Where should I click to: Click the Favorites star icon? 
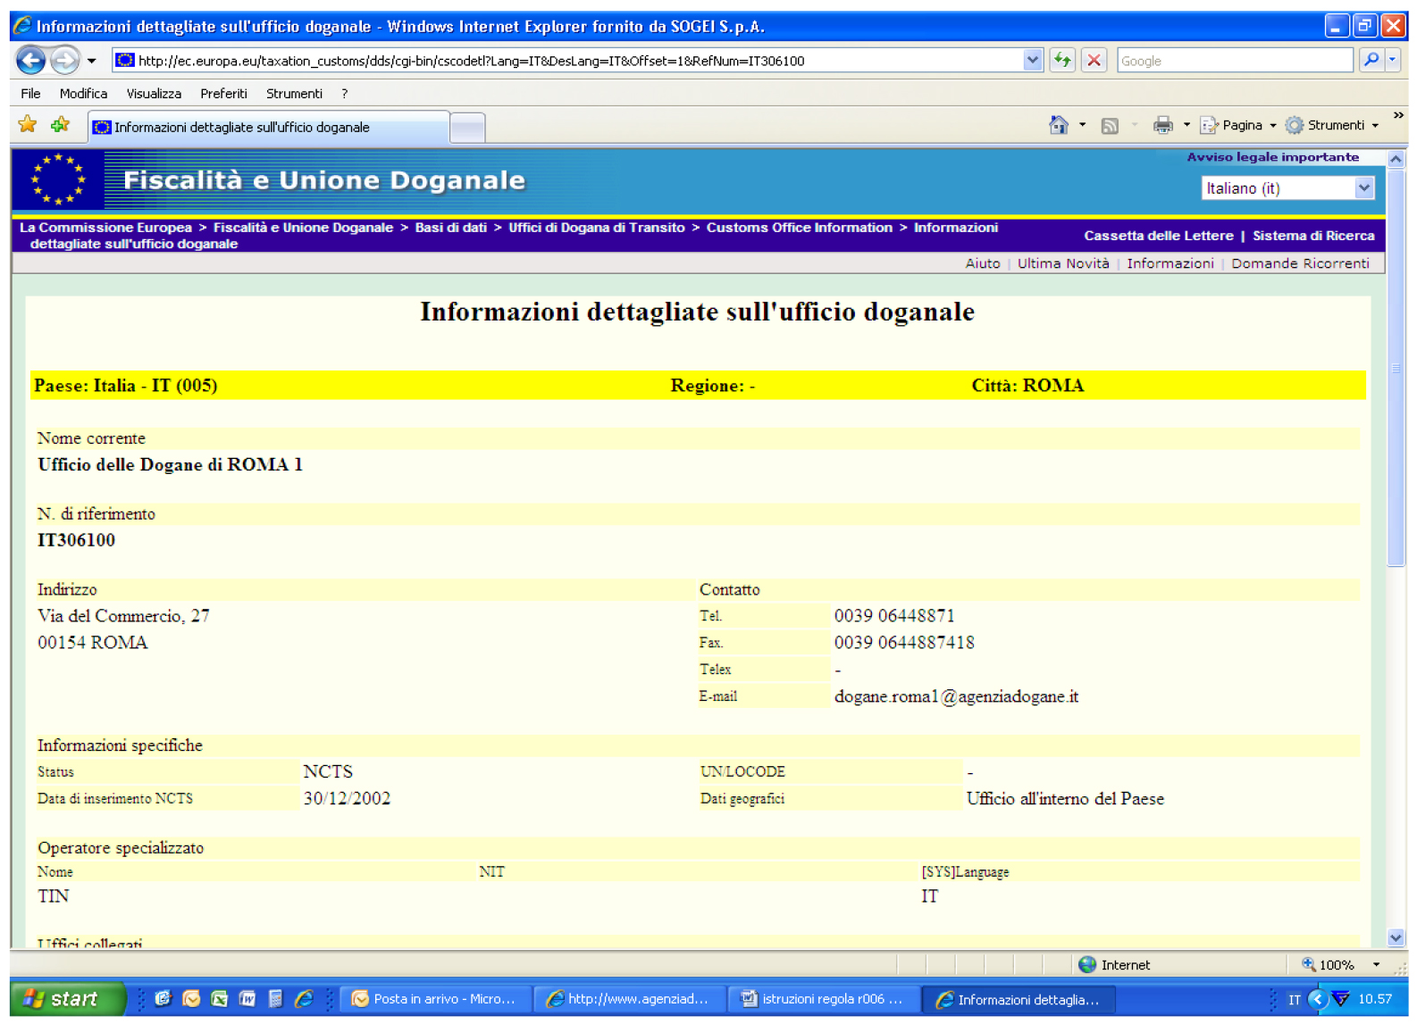[28, 125]
